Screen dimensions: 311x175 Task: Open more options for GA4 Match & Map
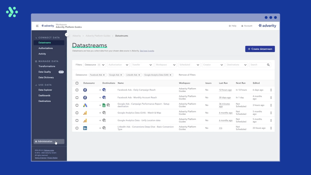271,113
